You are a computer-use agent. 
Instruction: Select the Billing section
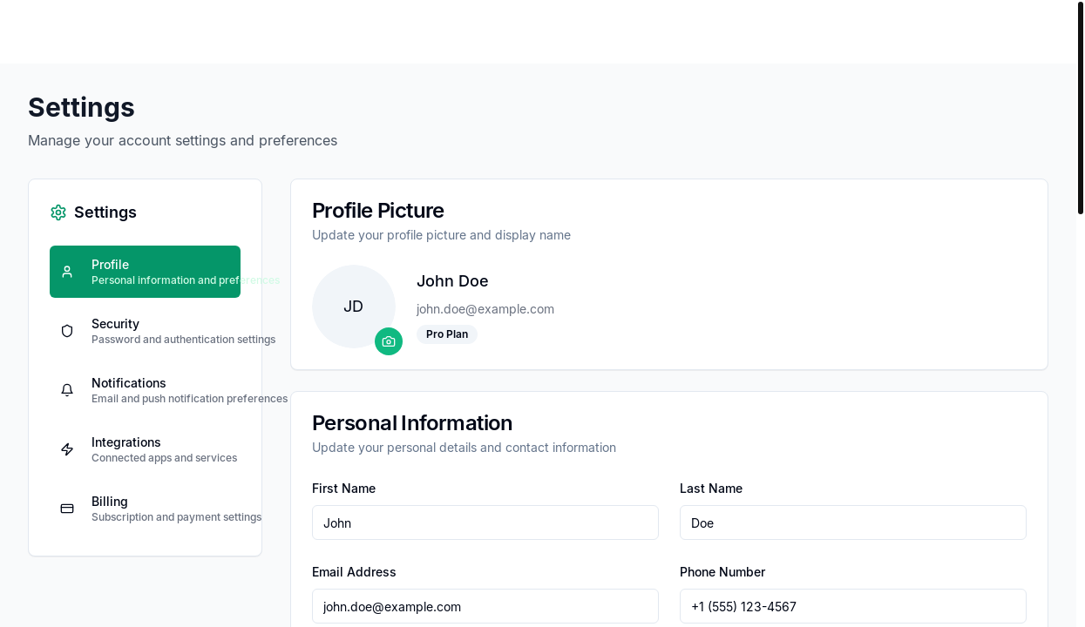145,509
